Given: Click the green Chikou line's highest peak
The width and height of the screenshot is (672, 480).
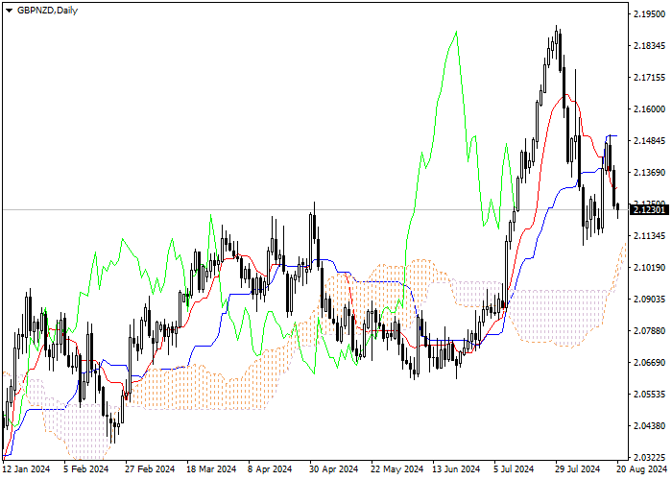Looking at the screenshot, I should tap(456, 32).
